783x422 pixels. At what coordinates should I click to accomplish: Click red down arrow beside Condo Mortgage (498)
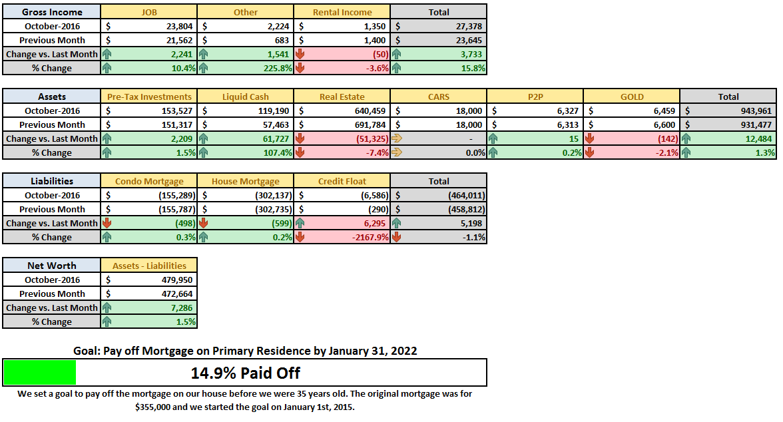(107, 223)
